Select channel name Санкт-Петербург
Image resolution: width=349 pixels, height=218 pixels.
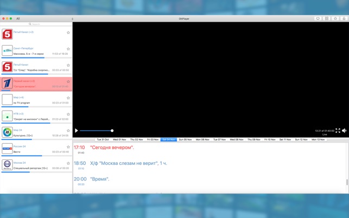(23, 48)
